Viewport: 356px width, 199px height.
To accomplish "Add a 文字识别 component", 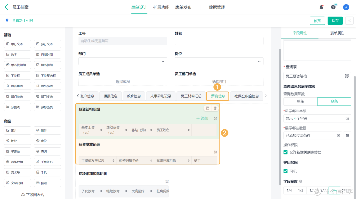I will pyautogui.click(x=17, y=183).
